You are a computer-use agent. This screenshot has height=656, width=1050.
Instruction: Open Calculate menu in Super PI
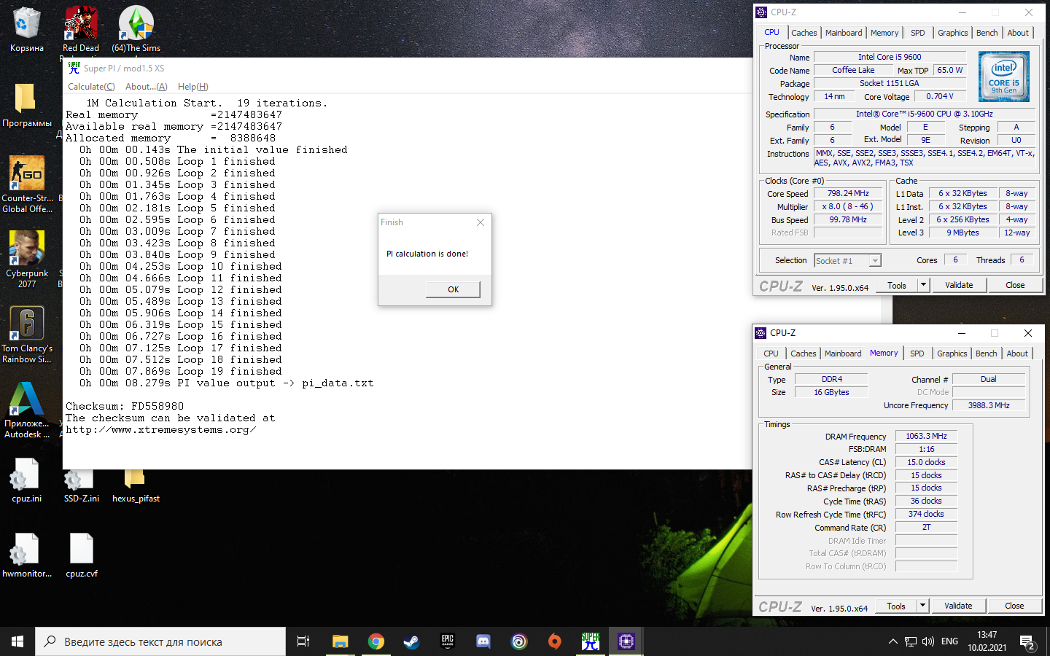[x=91, y=87]
